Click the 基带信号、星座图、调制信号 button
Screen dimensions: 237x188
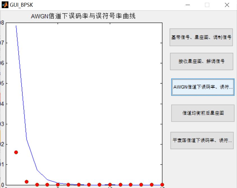point(201,37)
